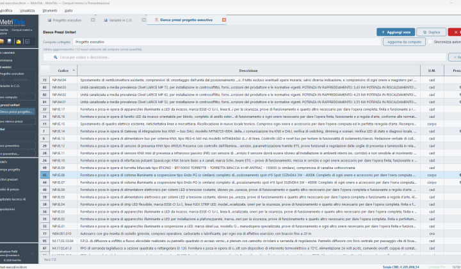
Task: Open the Codice column sort dropdown arrow
Action: (x=74, y=70)
